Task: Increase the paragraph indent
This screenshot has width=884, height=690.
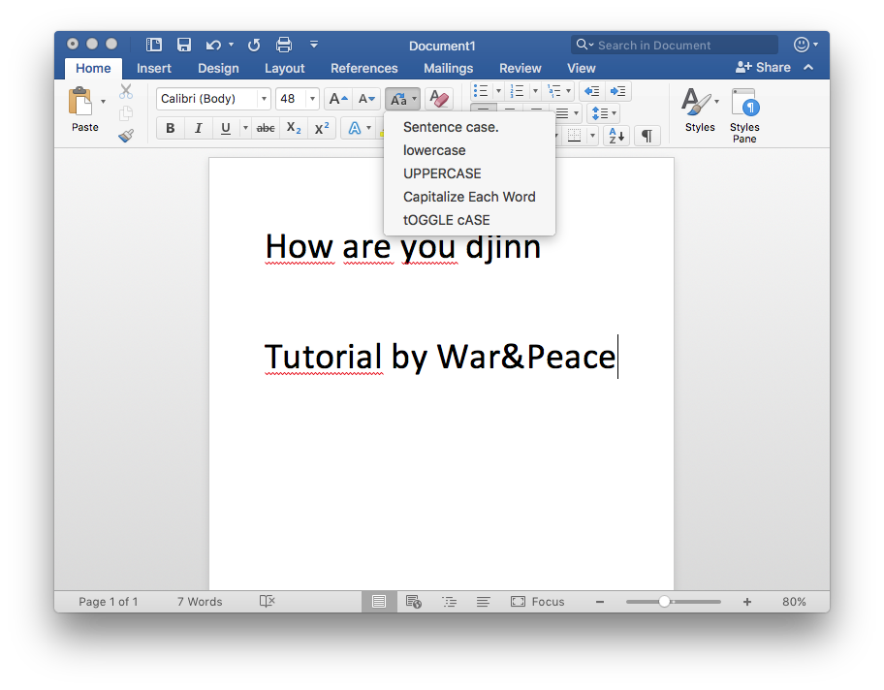Action: [x=617, y=91]
